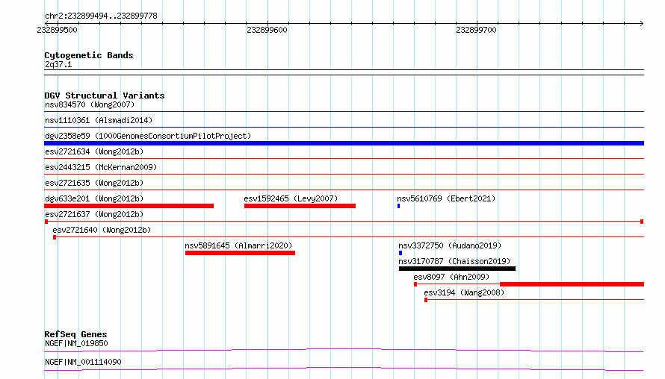665x379 pixels.
Task: Open variant esv8097 (Ahn2009) label
Action: [451, 277]
